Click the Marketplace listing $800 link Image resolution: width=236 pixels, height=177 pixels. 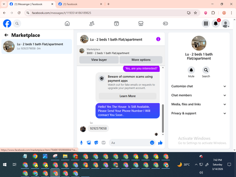[x=108, y=53]
